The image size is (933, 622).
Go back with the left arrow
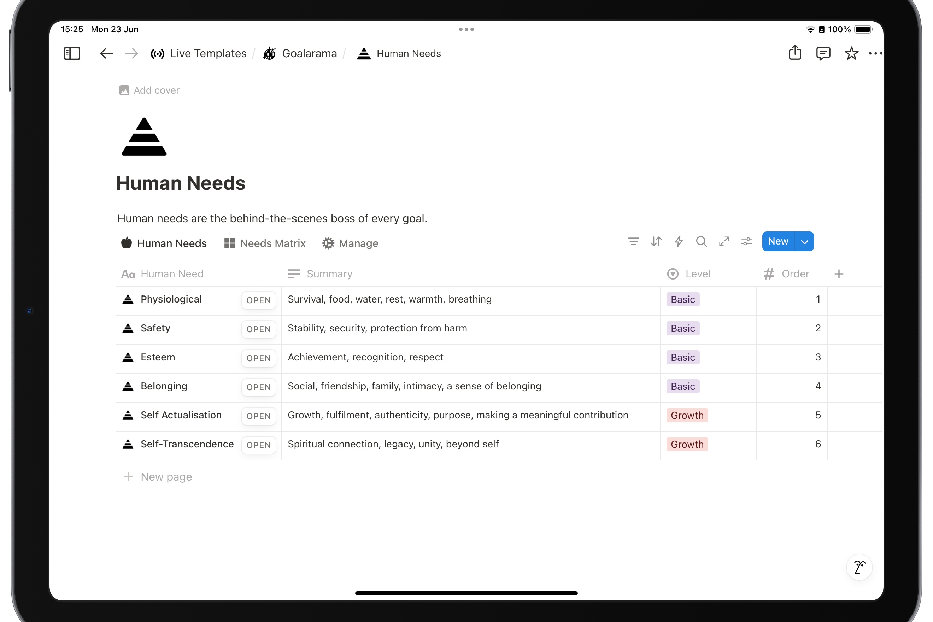pos(106,54)
